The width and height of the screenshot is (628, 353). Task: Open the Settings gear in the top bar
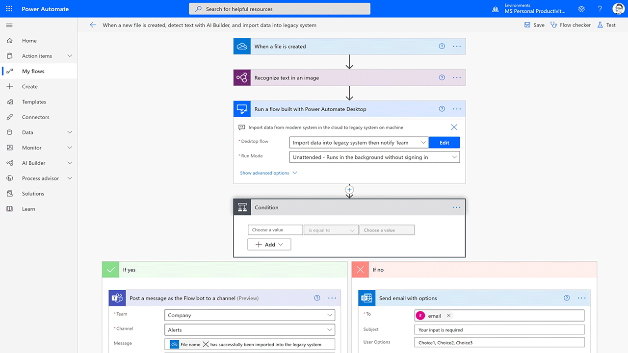click(581, 8)
